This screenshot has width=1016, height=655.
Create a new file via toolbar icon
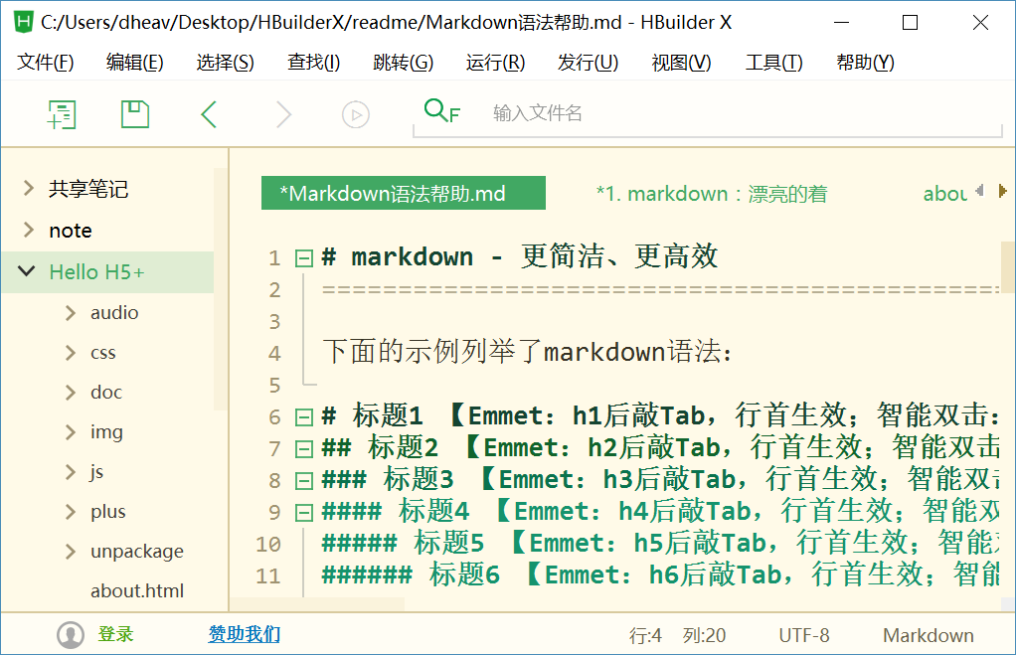pos(62,113)
